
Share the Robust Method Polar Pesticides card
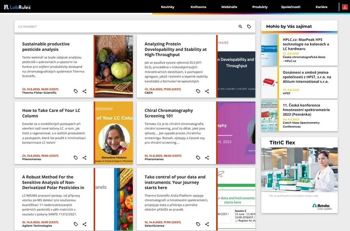[84, 224]
